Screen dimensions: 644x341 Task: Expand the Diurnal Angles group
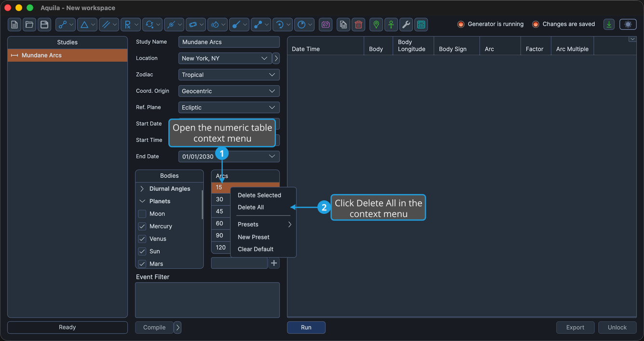click(142, 189)
